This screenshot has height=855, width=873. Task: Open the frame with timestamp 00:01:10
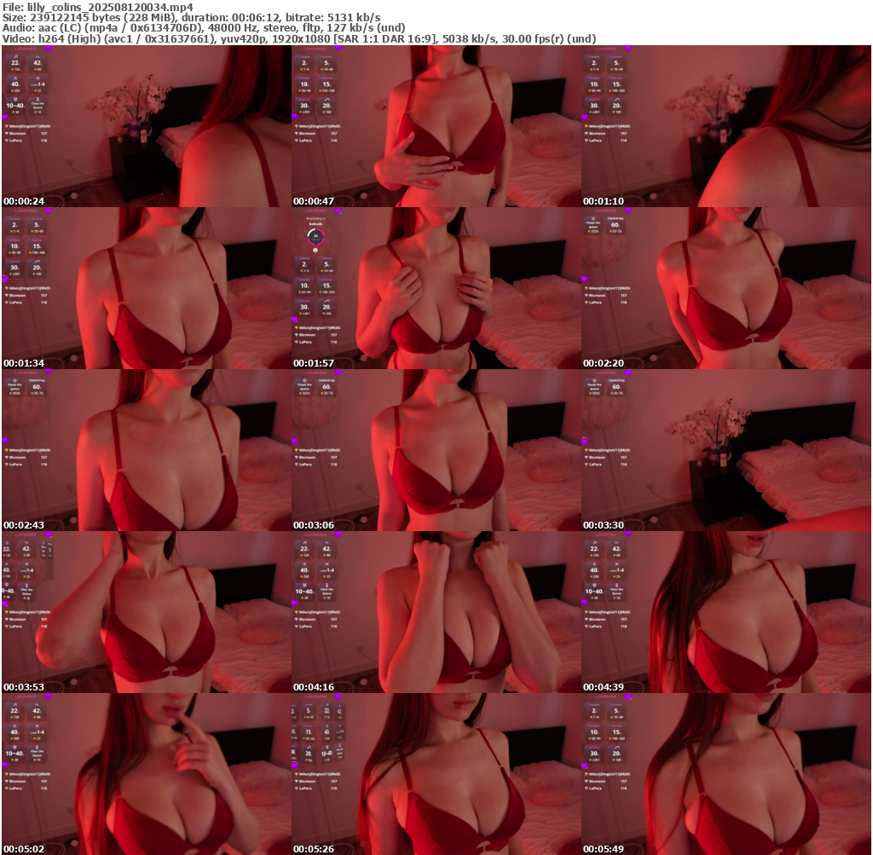click(x=726, y=126)
